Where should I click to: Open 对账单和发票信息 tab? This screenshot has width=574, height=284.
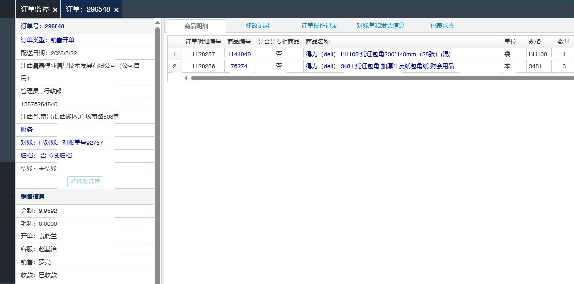pyautogui.click(x=381, y=26)
